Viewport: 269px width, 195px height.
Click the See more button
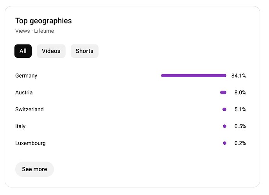tap(34, 169)
